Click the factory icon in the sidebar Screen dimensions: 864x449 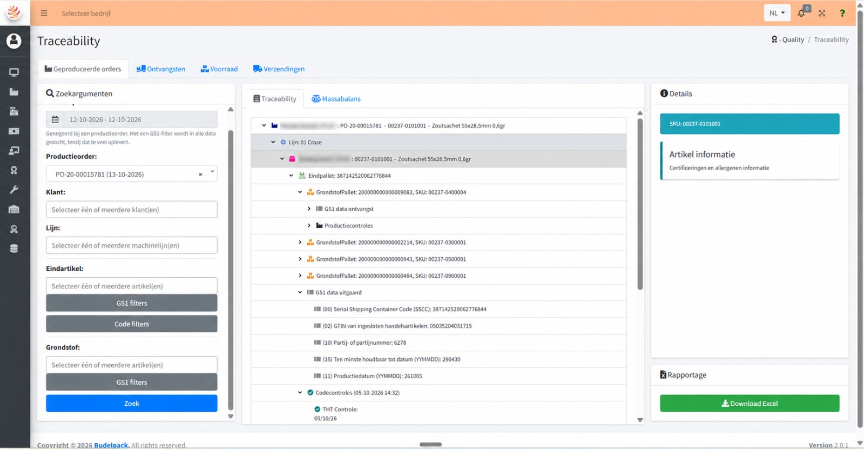coord(14,92)
